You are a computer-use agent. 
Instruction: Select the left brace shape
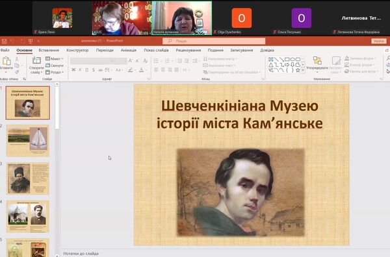click(287, 70)
